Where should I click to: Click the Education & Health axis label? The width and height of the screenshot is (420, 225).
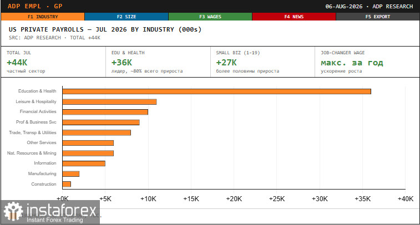[37, 91]
